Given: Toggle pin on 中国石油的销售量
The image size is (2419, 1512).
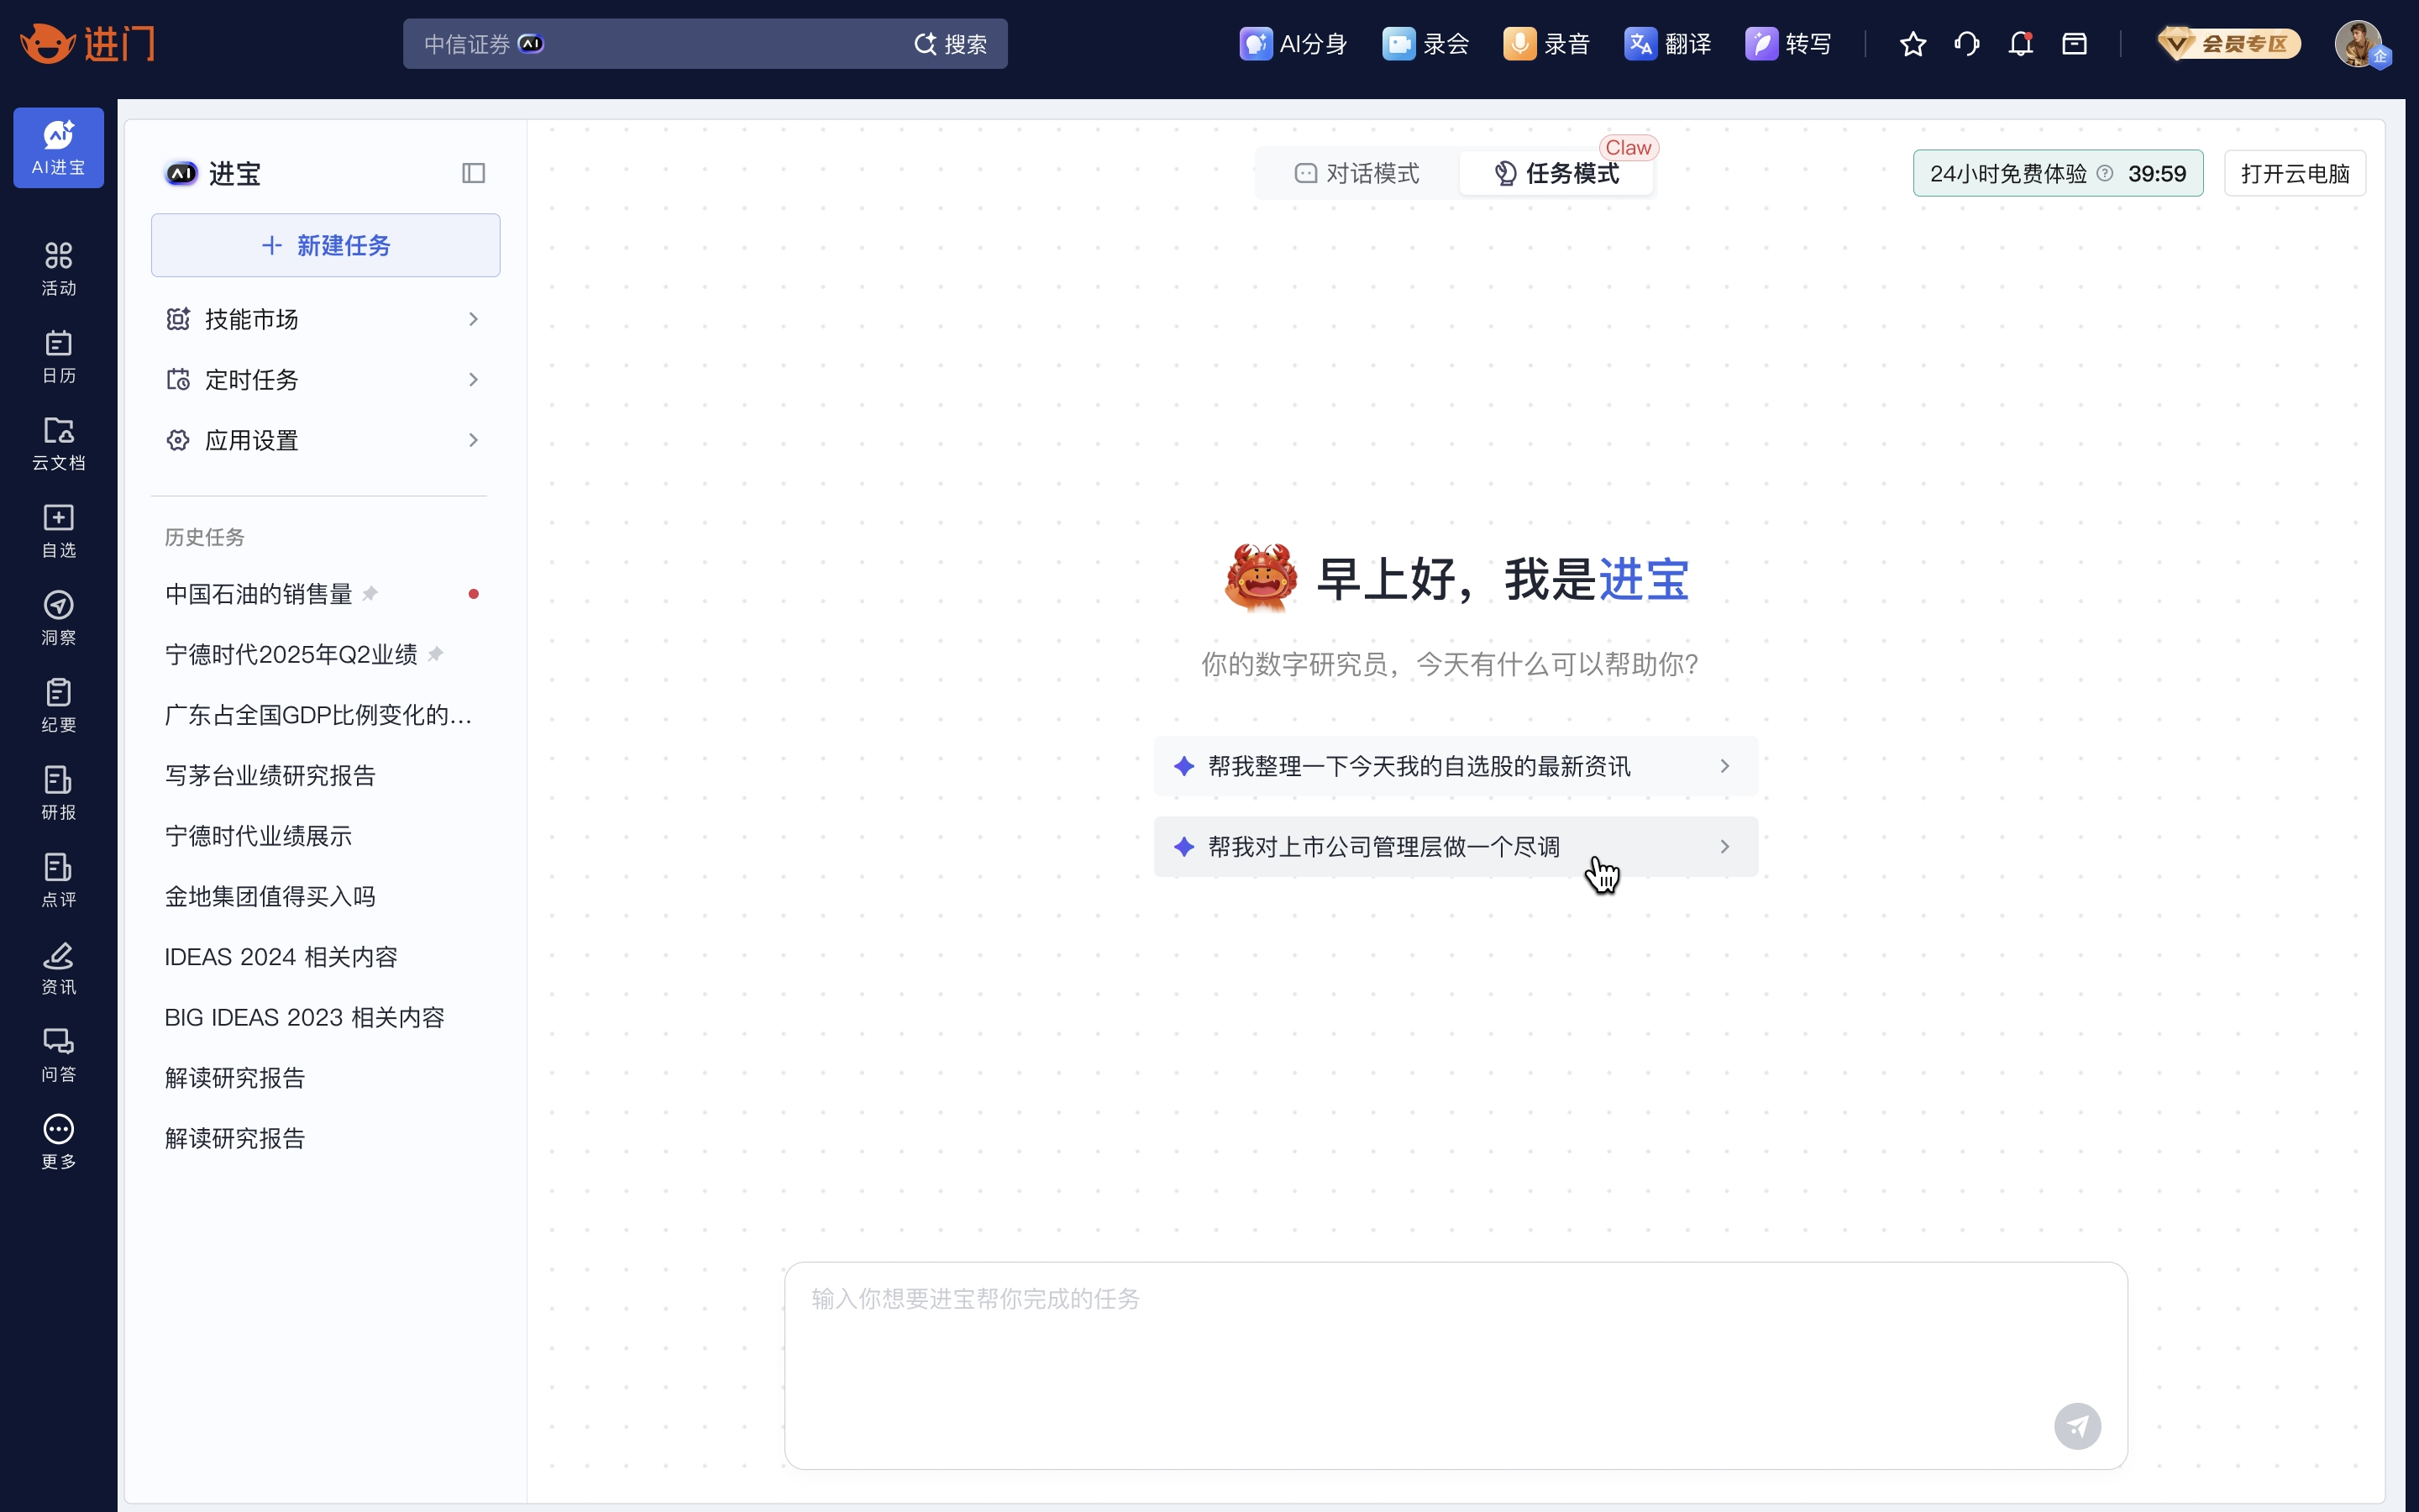Looking at the screenshot, I should coord(371,594).
